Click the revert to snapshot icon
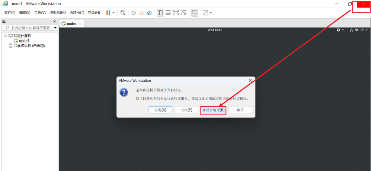Screen dimensions: 371x171 (x=141, y=13)
